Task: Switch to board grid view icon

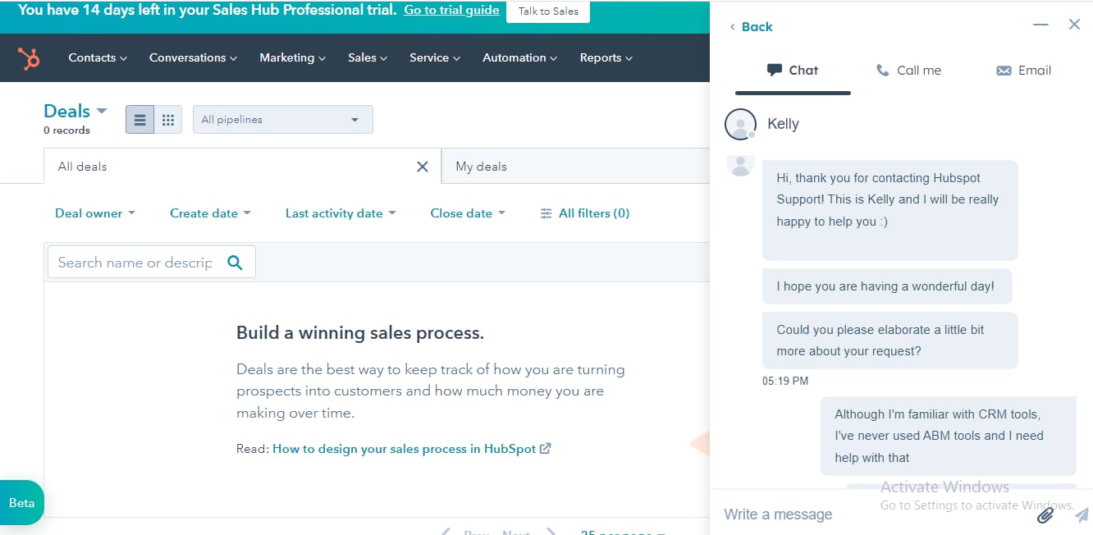Action: point(168,120)
